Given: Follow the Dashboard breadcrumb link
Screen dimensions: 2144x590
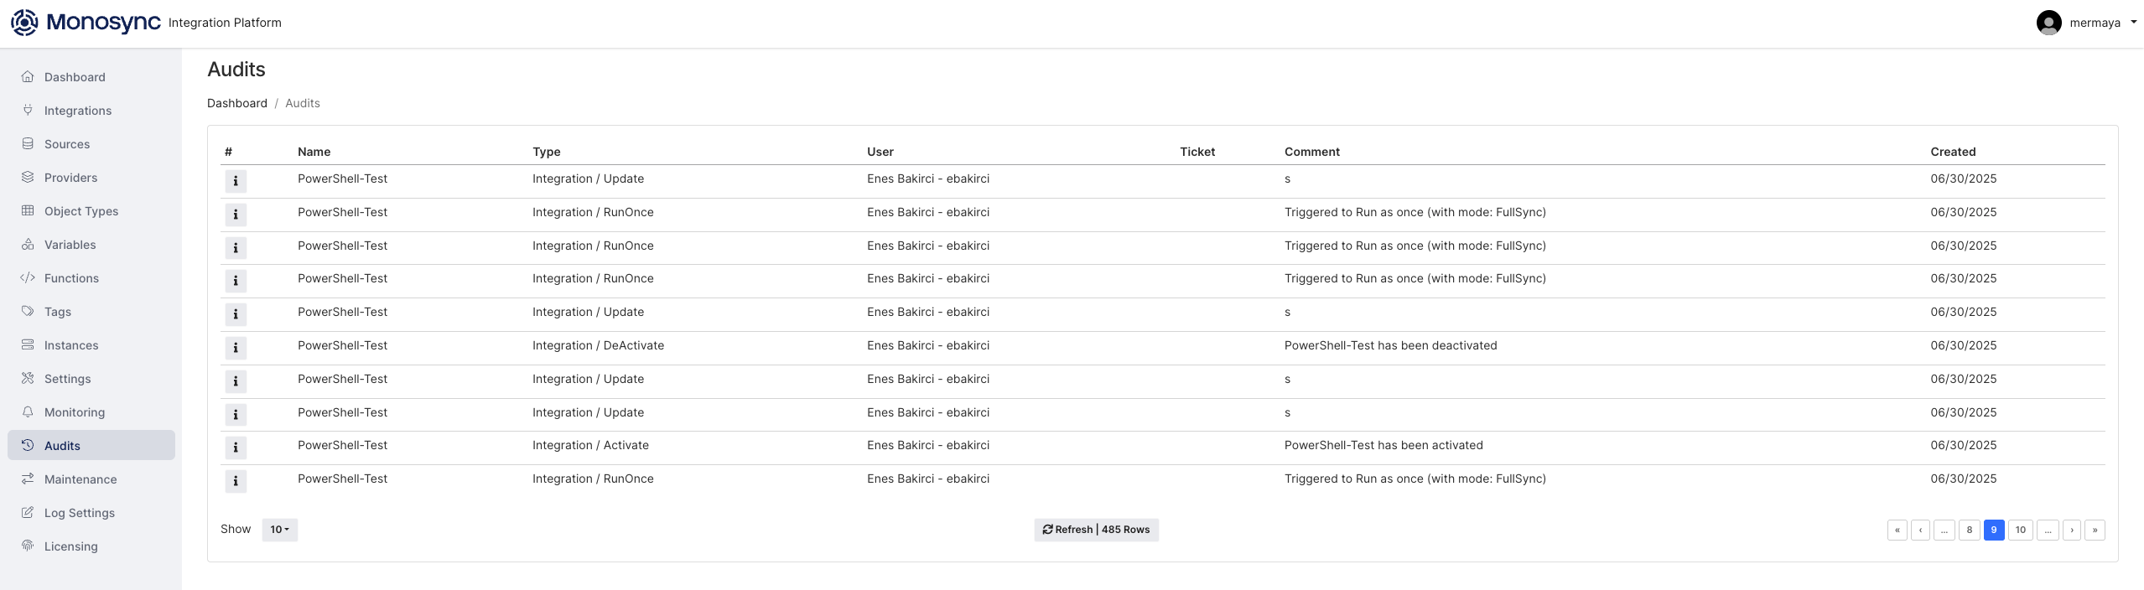Looking at the screenshot, I should [237, 103].
